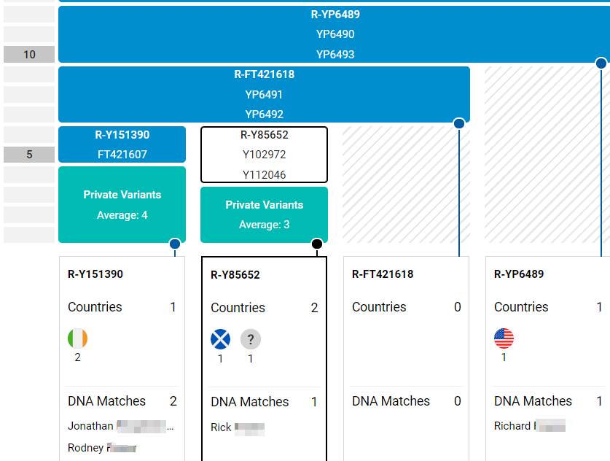
Task: Select the R-FT421618 blue haplogroup block
Action: [264, 94]
